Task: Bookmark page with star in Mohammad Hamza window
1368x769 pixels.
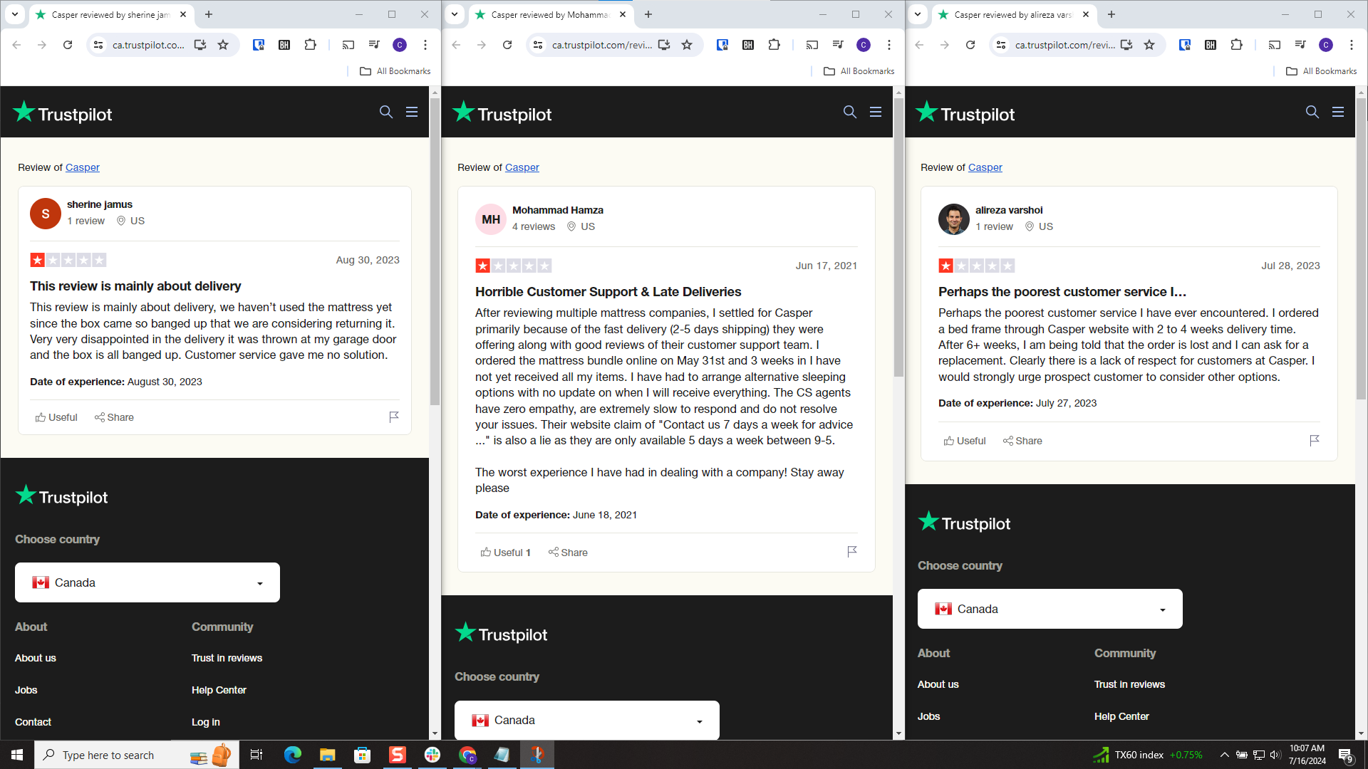Action: 687,45
